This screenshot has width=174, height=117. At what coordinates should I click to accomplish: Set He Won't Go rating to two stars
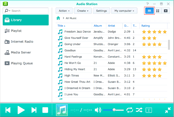coord(149,63)
